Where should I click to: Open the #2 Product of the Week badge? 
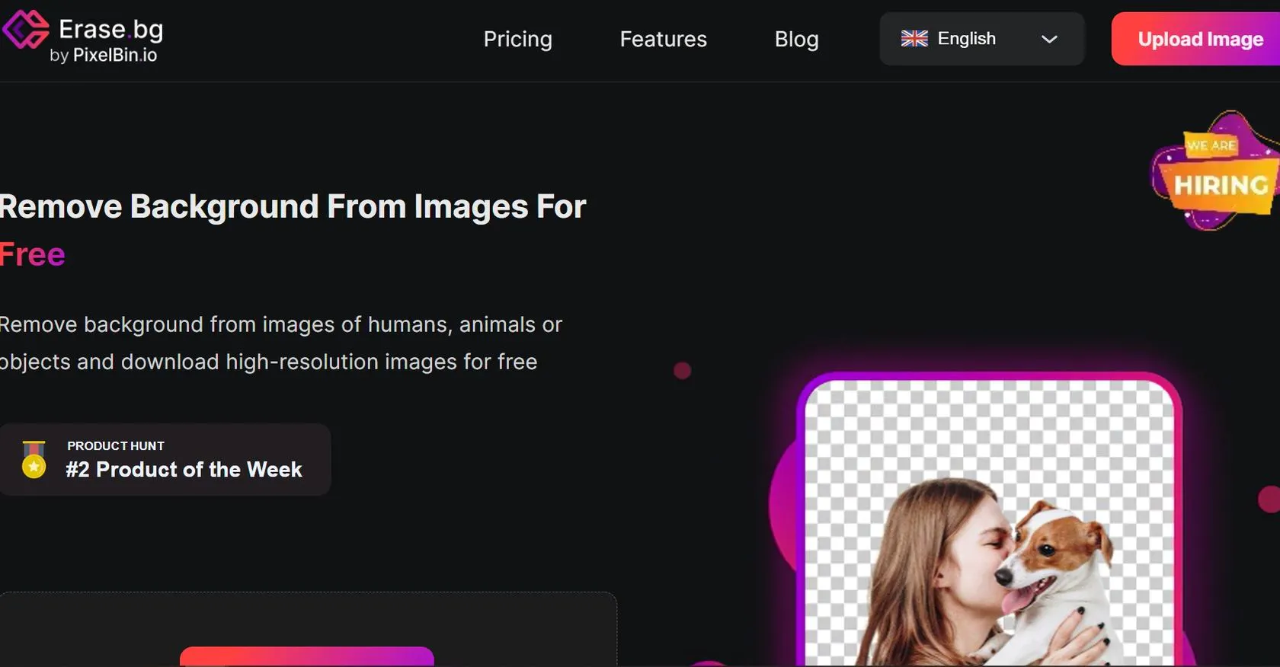[184, 470]
